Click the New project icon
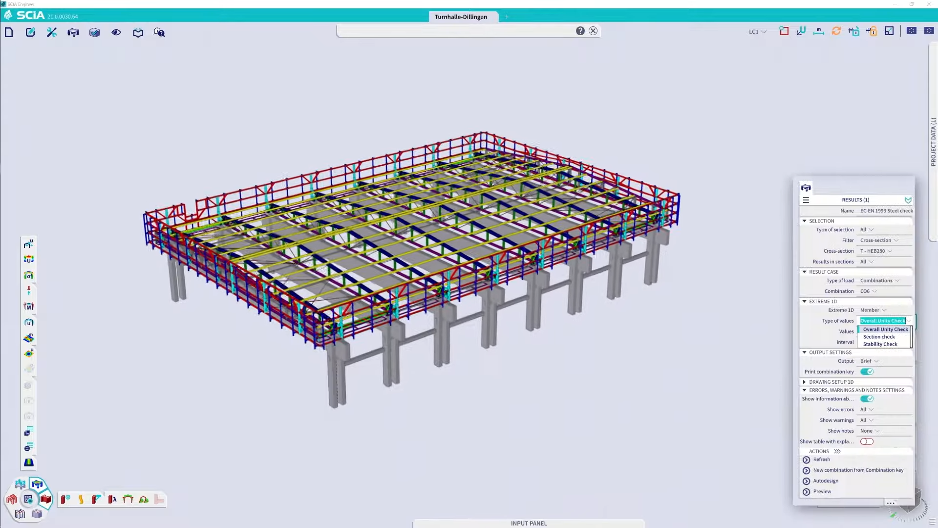 pyautogui.click(x=9, y=32)
